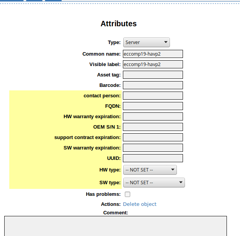Focus the support contract expiration field
240x236 pixels.
pyautogui.click(x=153, y=138)
